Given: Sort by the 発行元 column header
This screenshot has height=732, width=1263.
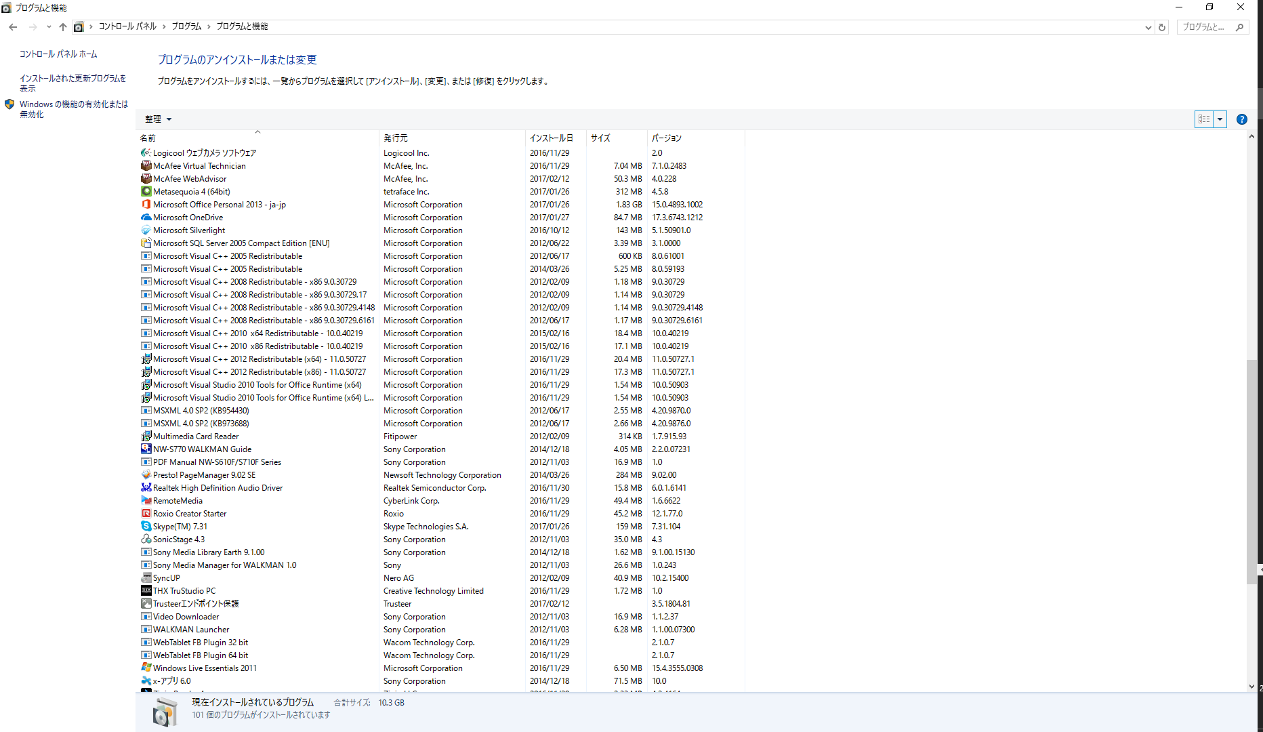Looking at the screenshot, I should click(x=453, y=138).
